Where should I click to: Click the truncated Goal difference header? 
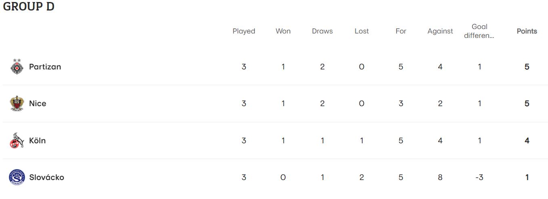click(479, 31)
